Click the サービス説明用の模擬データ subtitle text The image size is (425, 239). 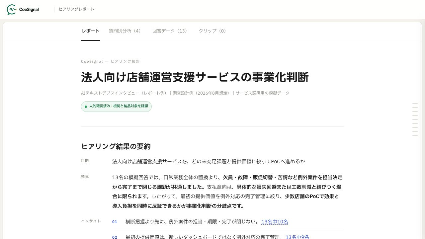pos(262,93)
